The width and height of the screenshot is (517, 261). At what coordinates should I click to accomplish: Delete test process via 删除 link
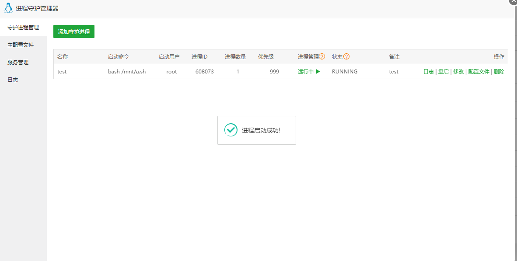click(499, 71)
